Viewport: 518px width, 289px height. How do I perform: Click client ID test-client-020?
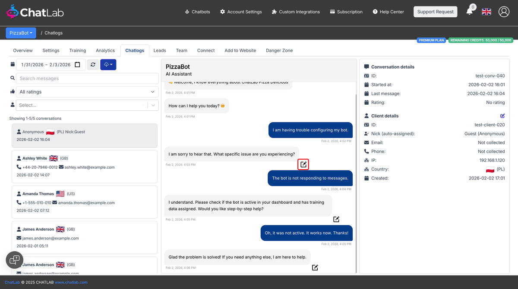pyautogui.click(x=490, y=125)
